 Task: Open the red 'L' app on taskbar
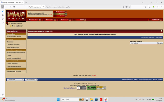[101, 99]
